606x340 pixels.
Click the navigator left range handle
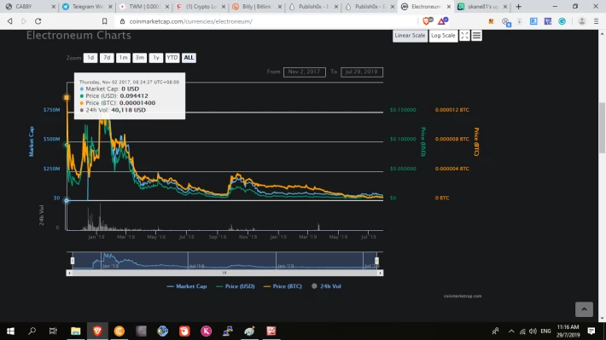point(73,261)
